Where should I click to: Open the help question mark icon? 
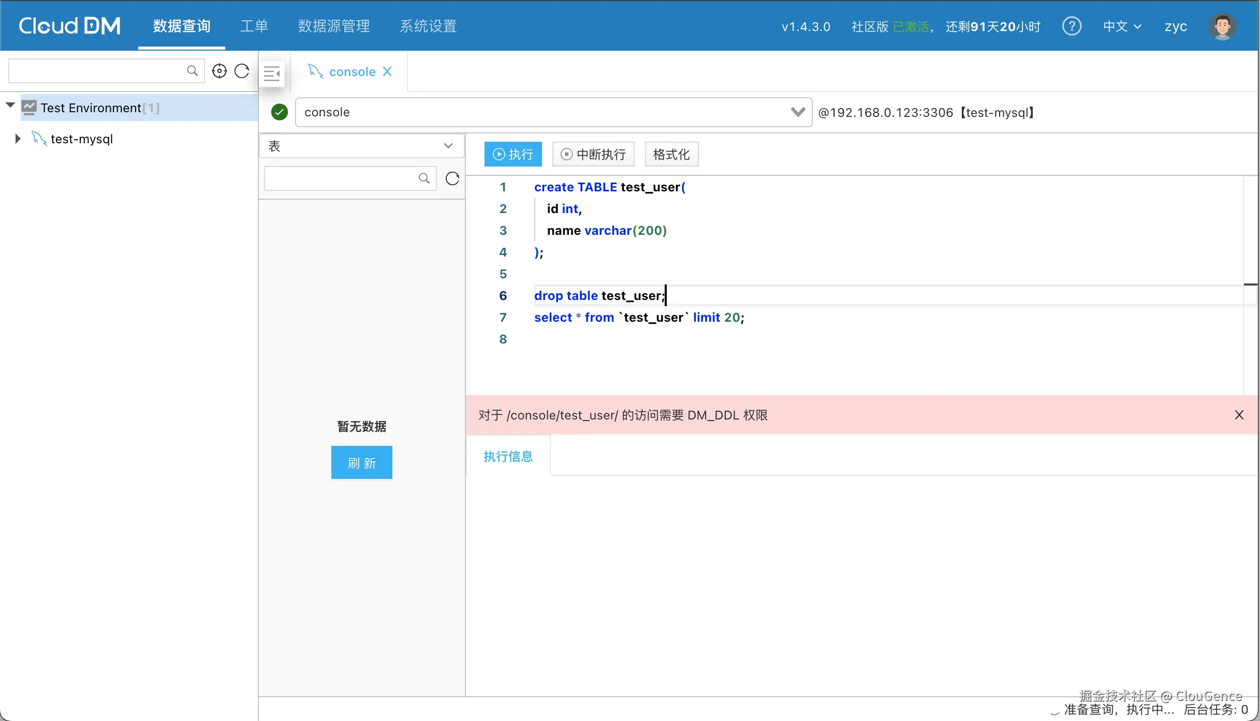point(1072,26)
